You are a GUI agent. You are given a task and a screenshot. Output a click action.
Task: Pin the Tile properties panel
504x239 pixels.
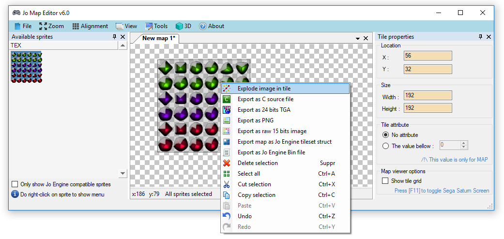(x=481, y=37)
